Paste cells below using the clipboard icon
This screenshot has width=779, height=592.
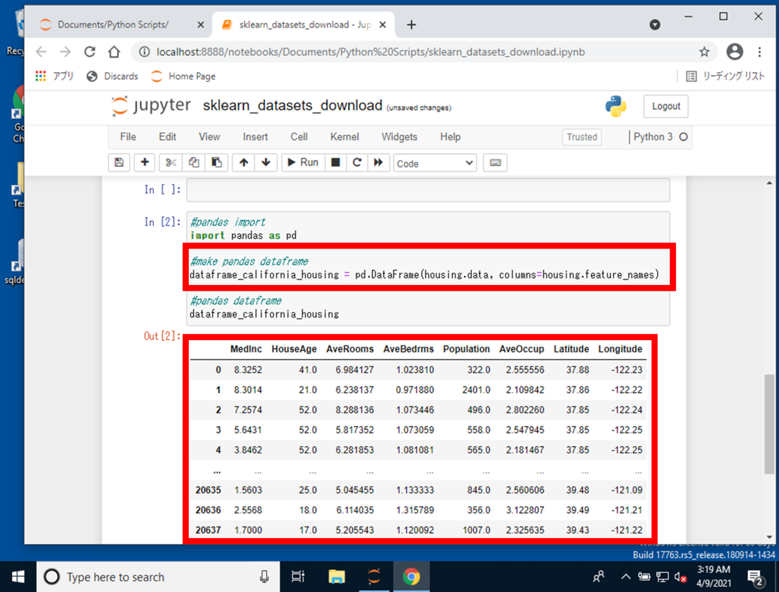click(x=217, y=163)
